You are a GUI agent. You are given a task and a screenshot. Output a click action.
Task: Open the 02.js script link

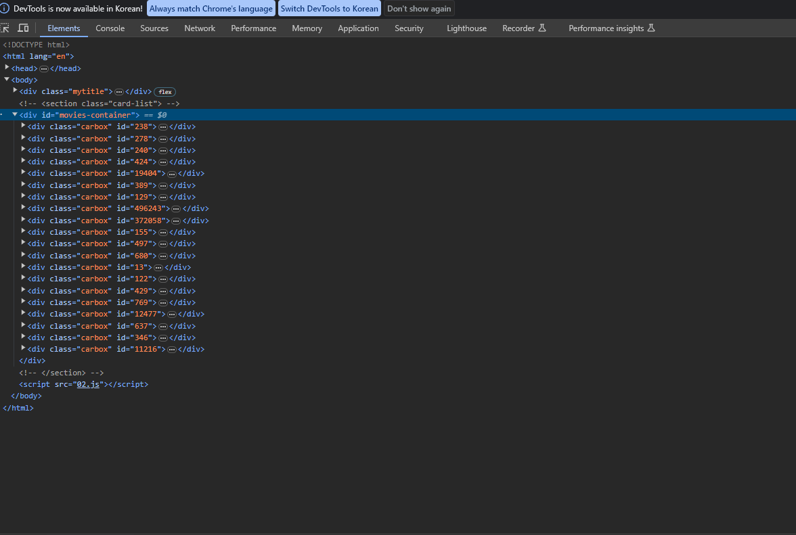(88, 384)
